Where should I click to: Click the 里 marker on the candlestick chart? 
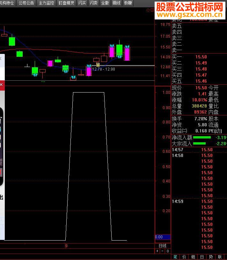point(98,65)
